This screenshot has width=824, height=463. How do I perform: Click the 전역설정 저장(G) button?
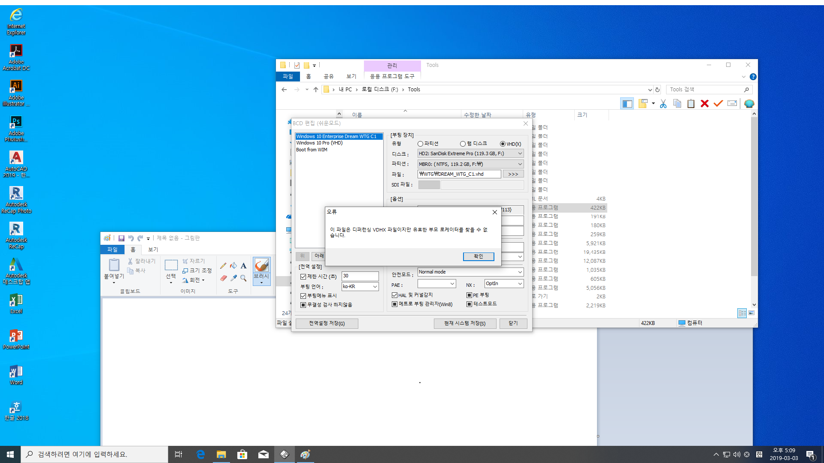click(327, 324)
